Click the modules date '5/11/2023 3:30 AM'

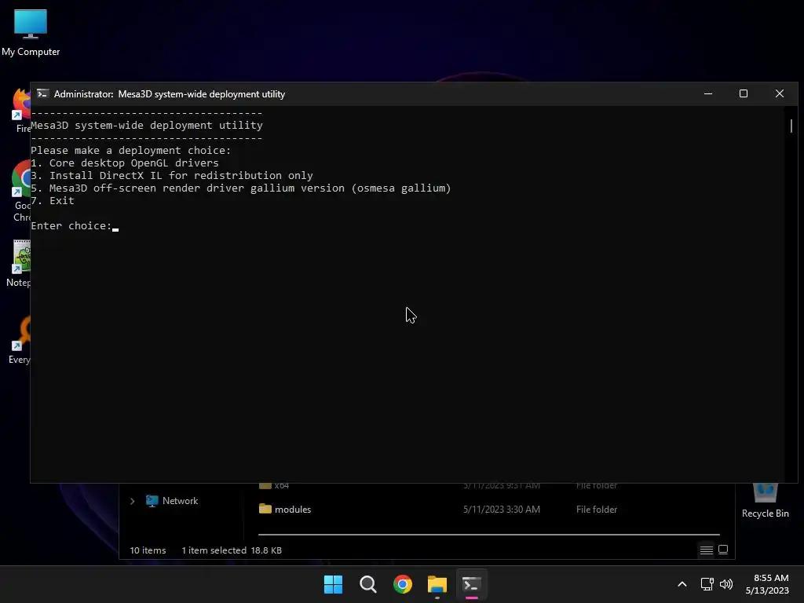point(502,509)
